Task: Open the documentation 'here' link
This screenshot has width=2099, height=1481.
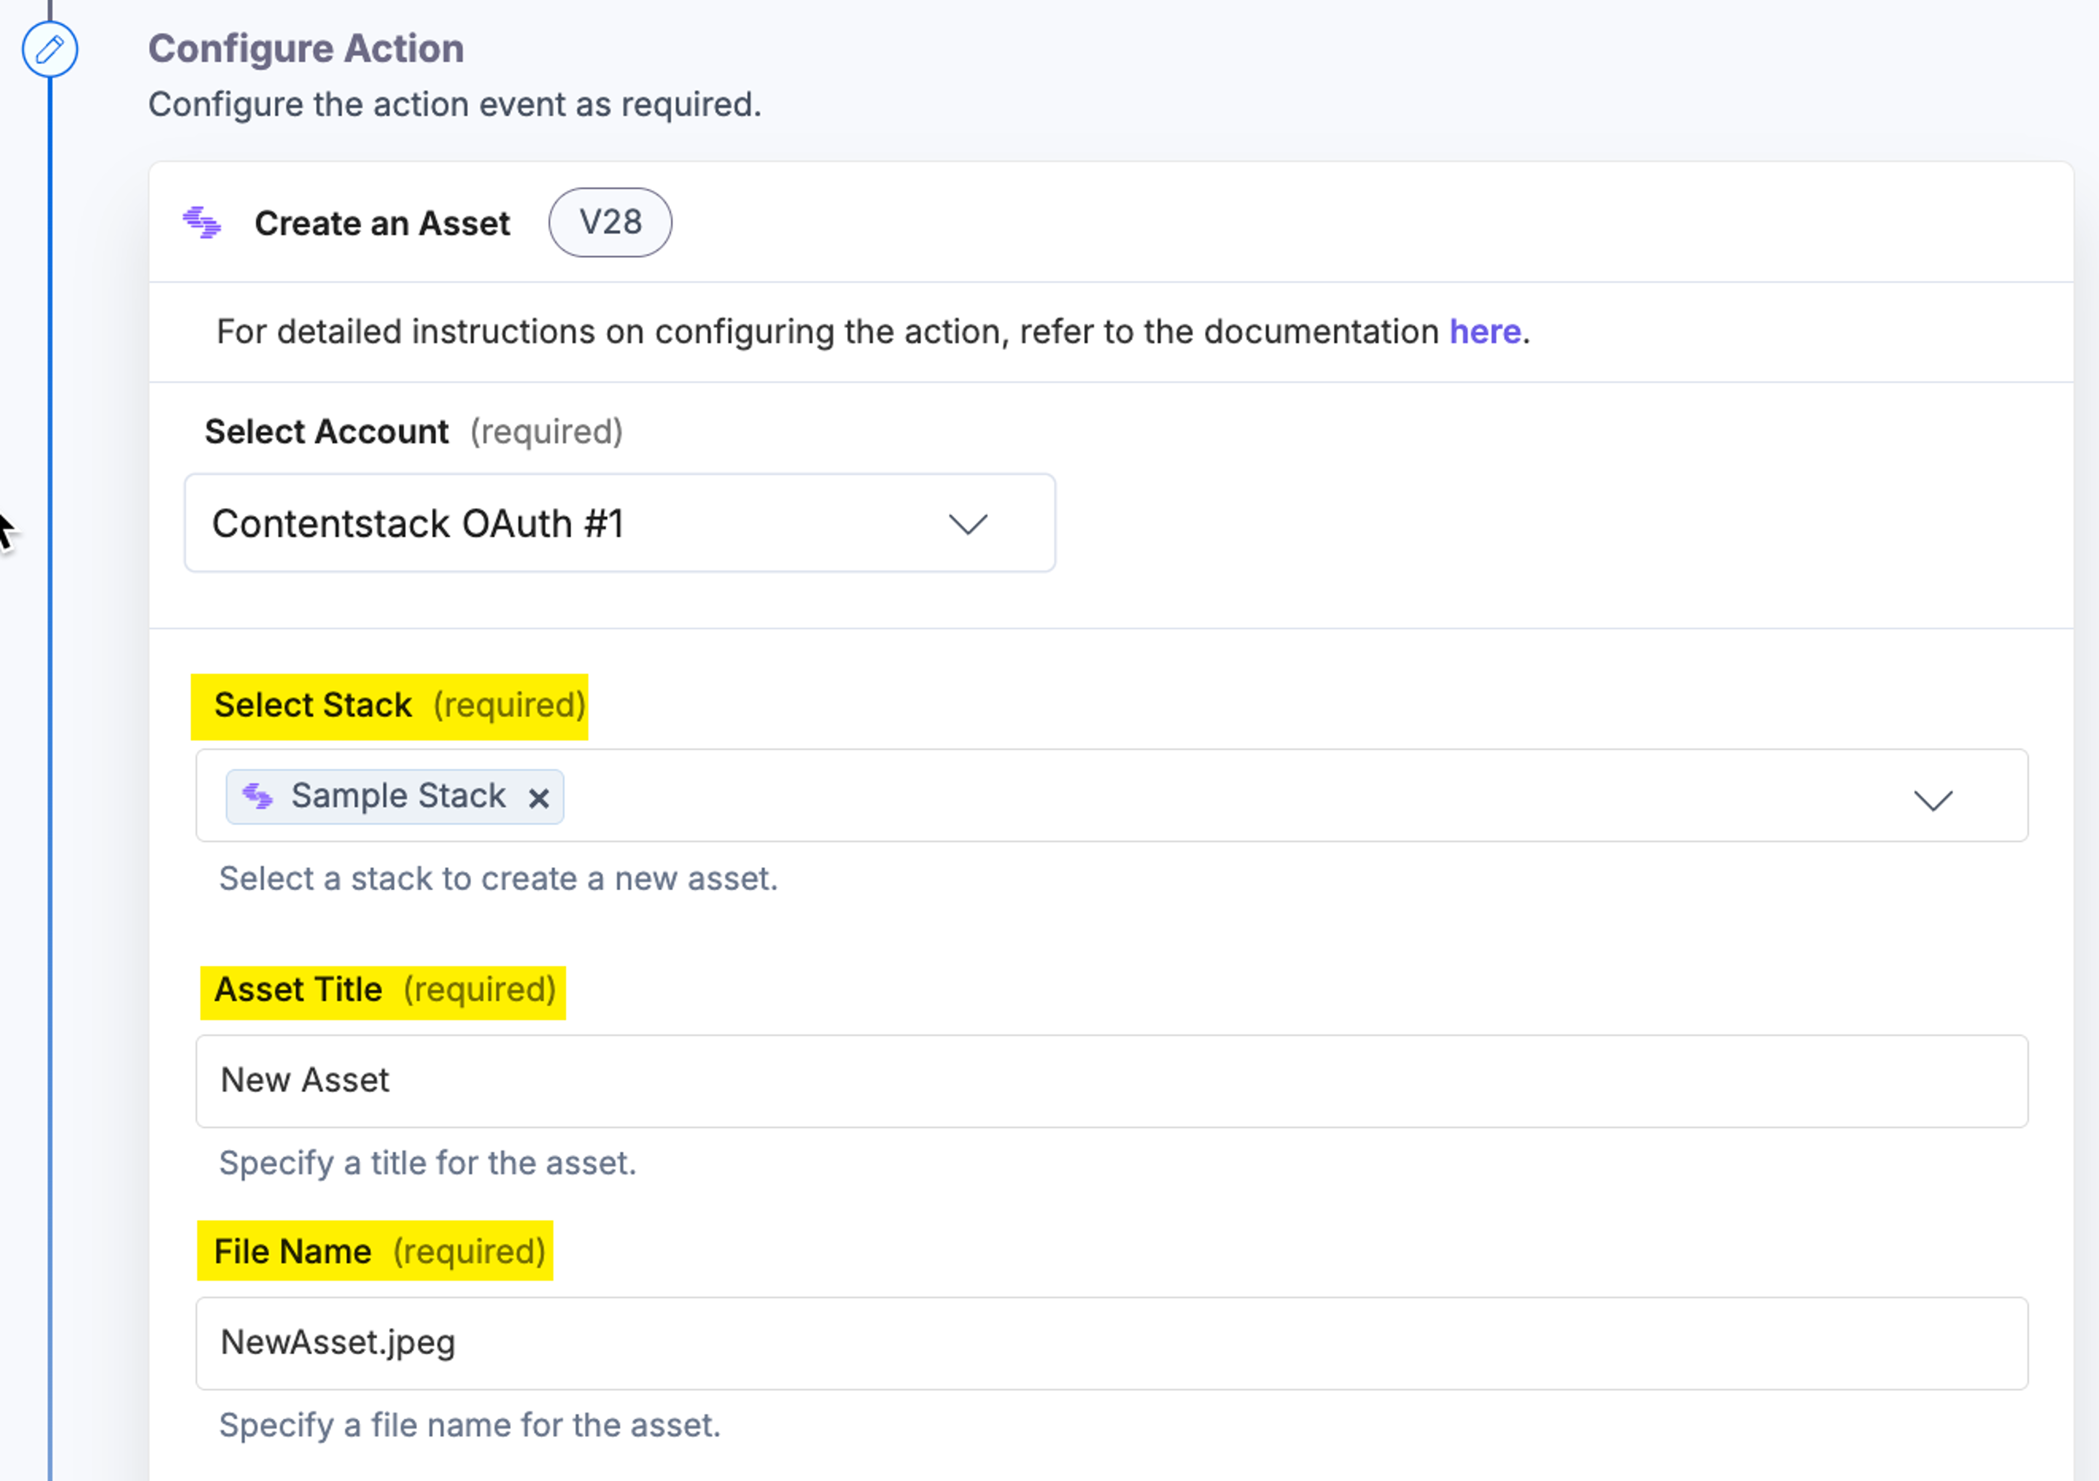Action: (x=1485, y=332)
